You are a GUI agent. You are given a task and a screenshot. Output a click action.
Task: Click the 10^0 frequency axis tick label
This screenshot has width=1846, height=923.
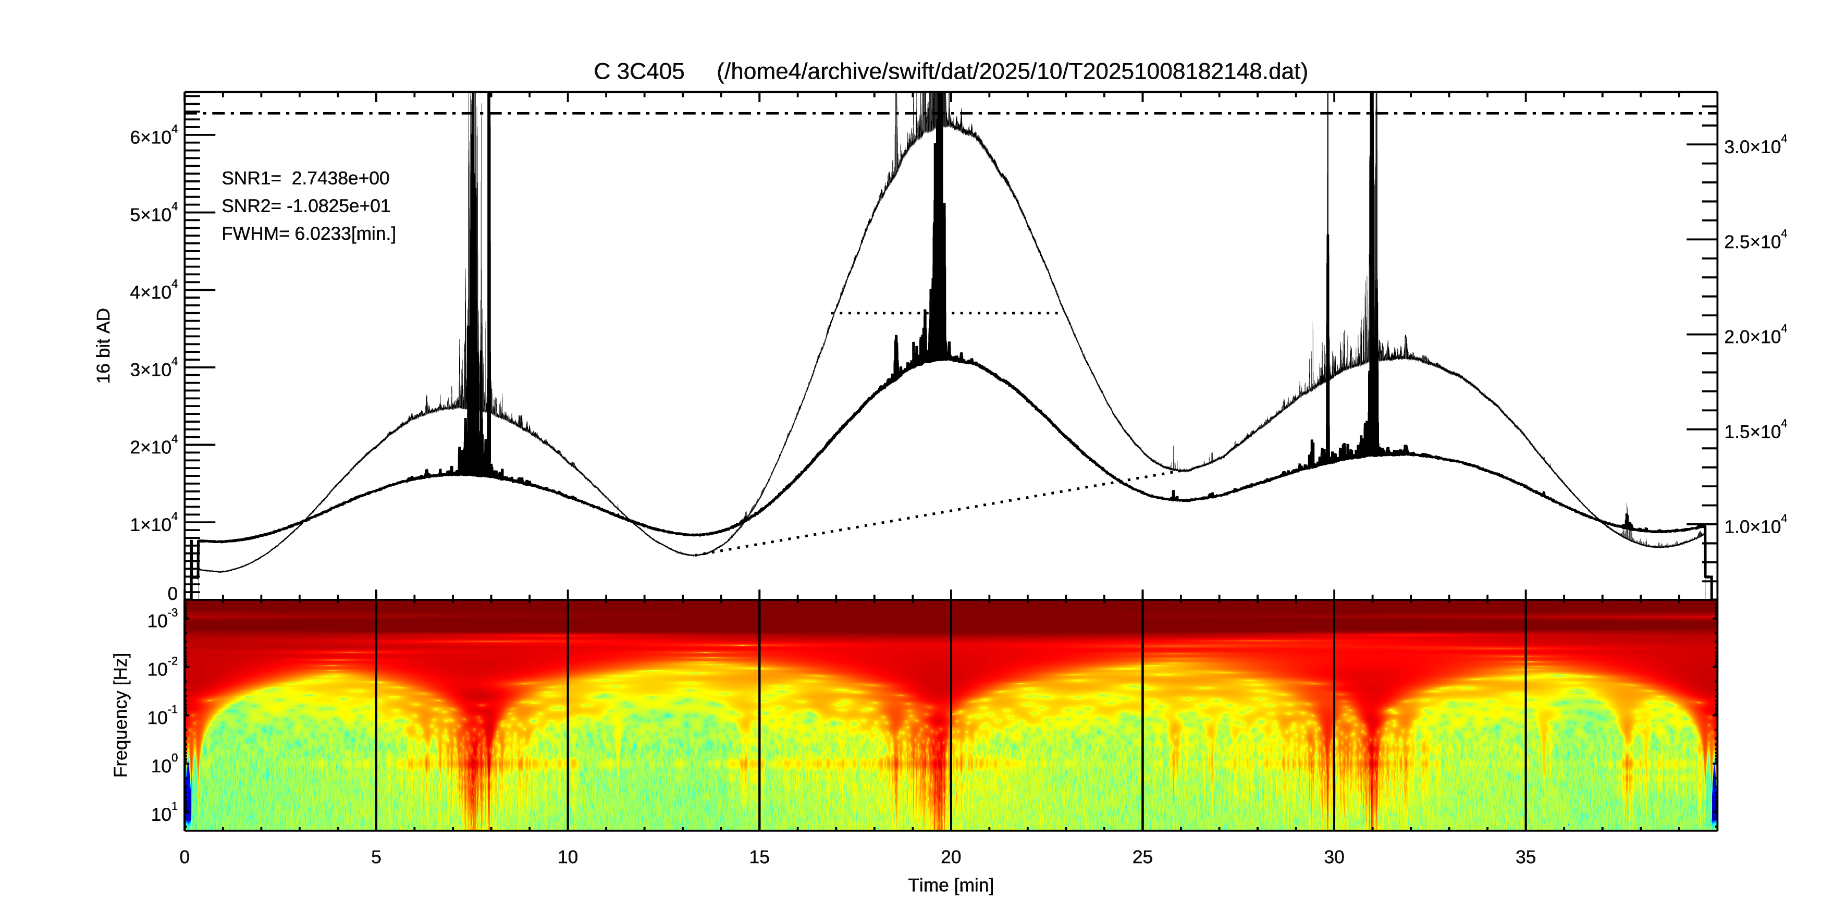pos(164,765)
